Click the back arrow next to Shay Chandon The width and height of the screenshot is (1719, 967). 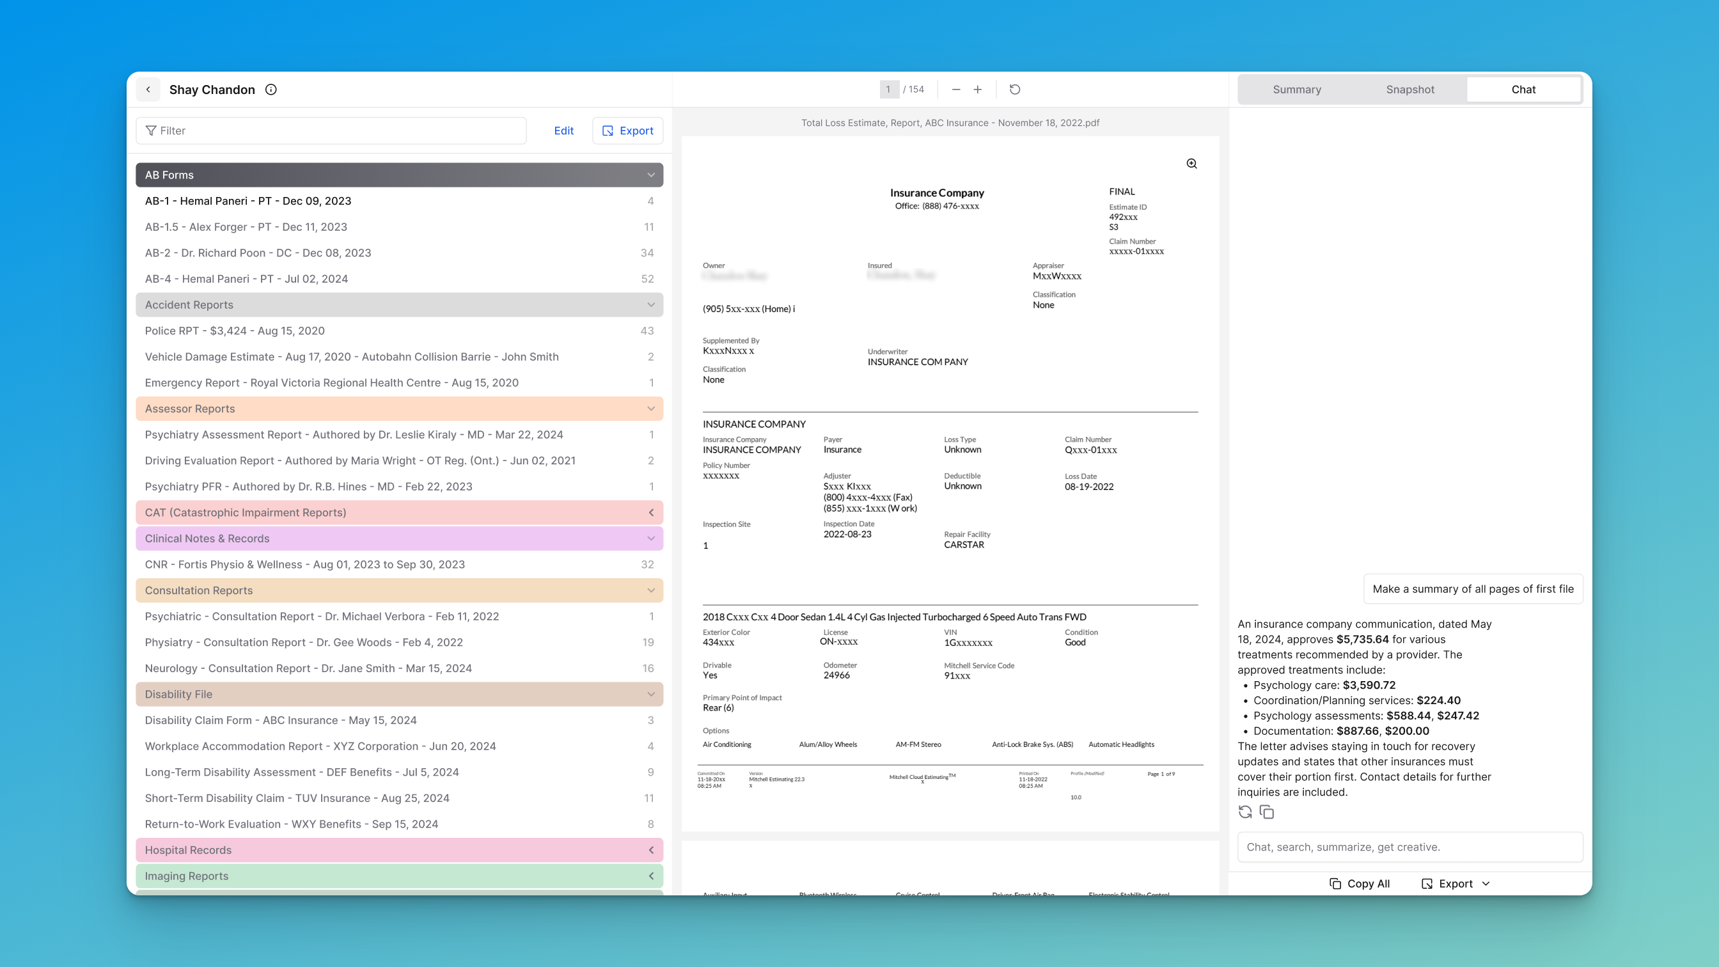coord(148,90)
